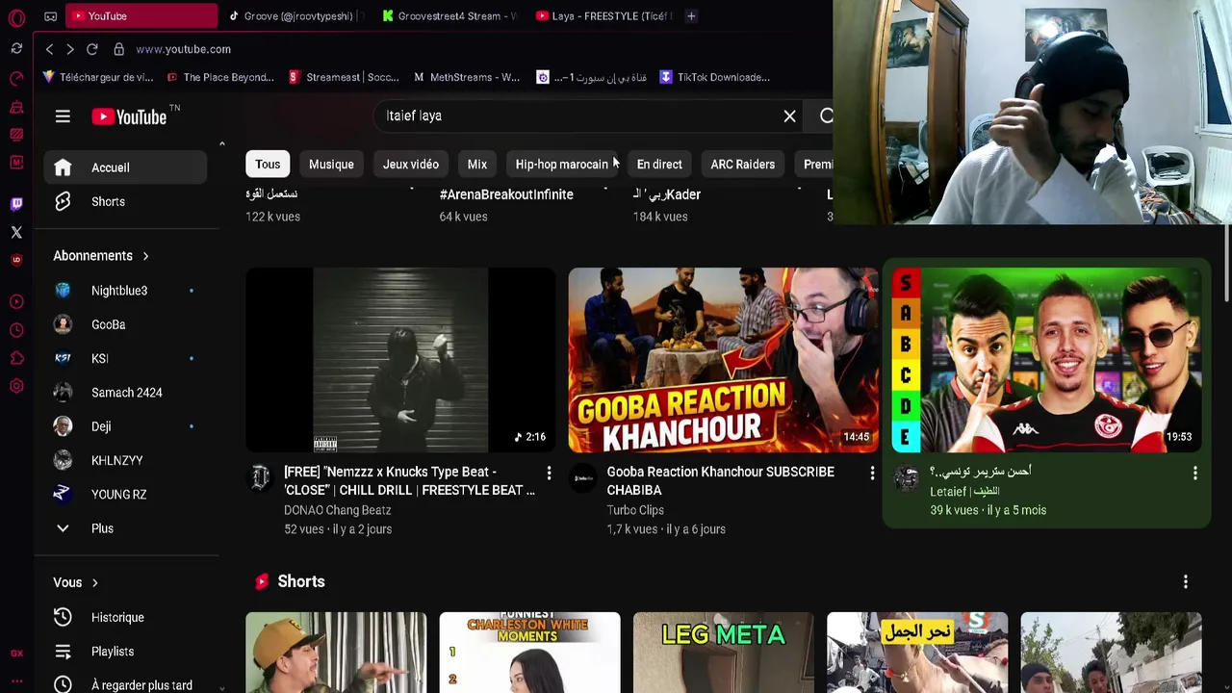1232x693 pixels.
Task: Select the Hip-hop marocain filter chip
Action: click(x=562, y=165)
